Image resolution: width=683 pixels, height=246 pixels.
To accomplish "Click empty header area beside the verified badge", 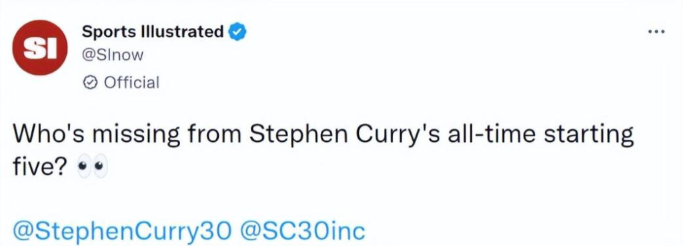I will tap(436, 33).
